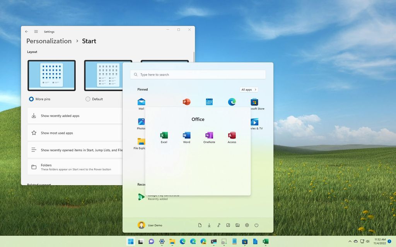Click the Start menu search box
The height and width of the screenshot is (247, 396).
point(198,74)
